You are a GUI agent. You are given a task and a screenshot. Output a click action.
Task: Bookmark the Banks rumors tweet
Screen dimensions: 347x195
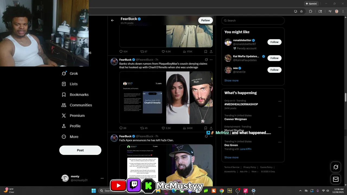(206, 128)
